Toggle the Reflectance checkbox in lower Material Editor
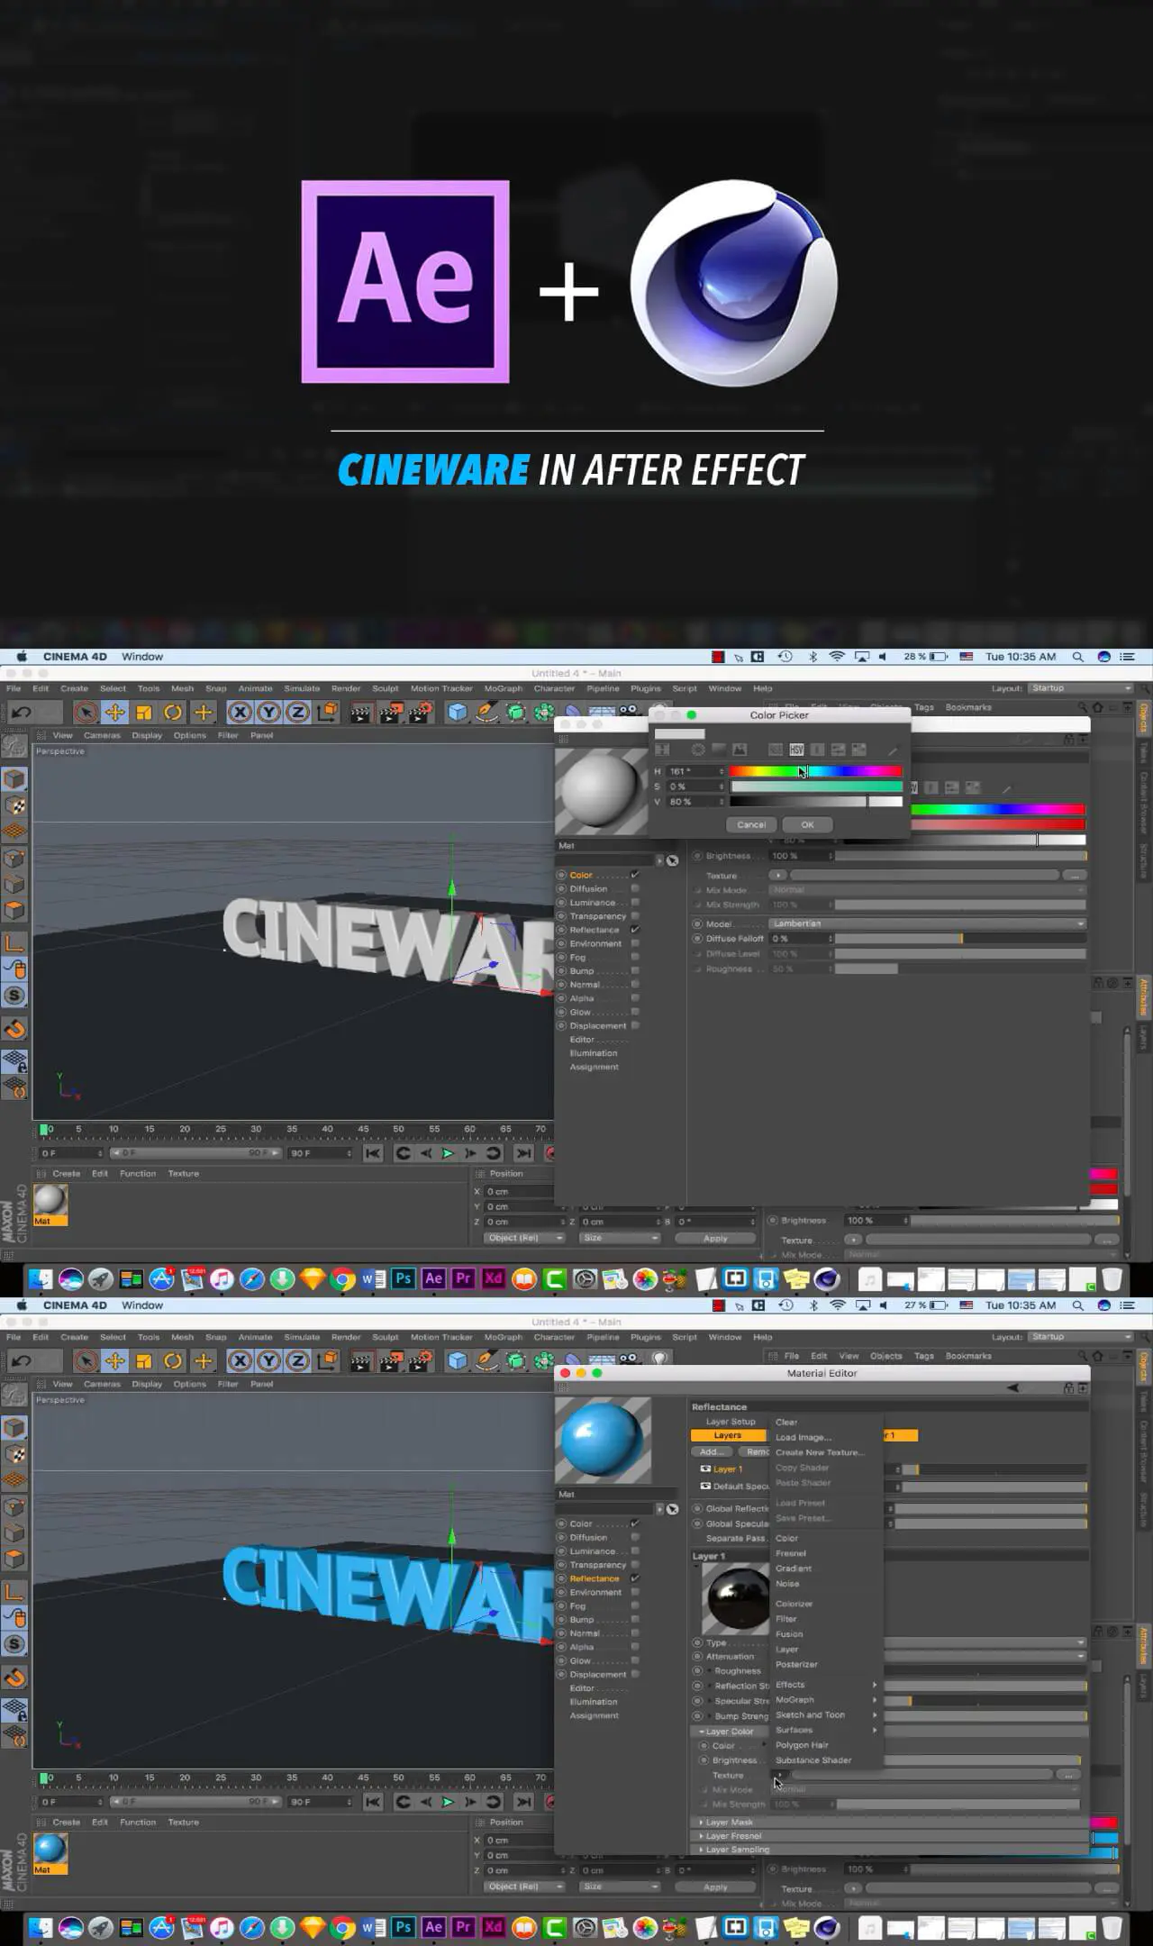The image size is (1153, 1946). [x=635, y=1578]
